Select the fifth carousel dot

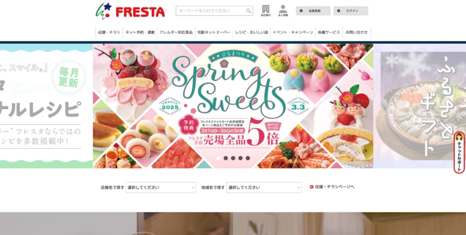(248, 158)
